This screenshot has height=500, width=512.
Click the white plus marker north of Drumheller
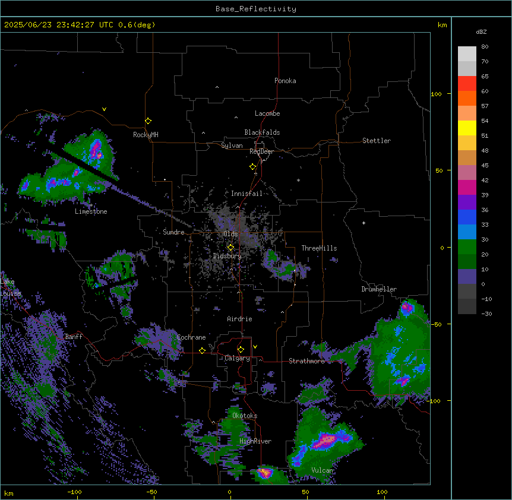[364, 223]
